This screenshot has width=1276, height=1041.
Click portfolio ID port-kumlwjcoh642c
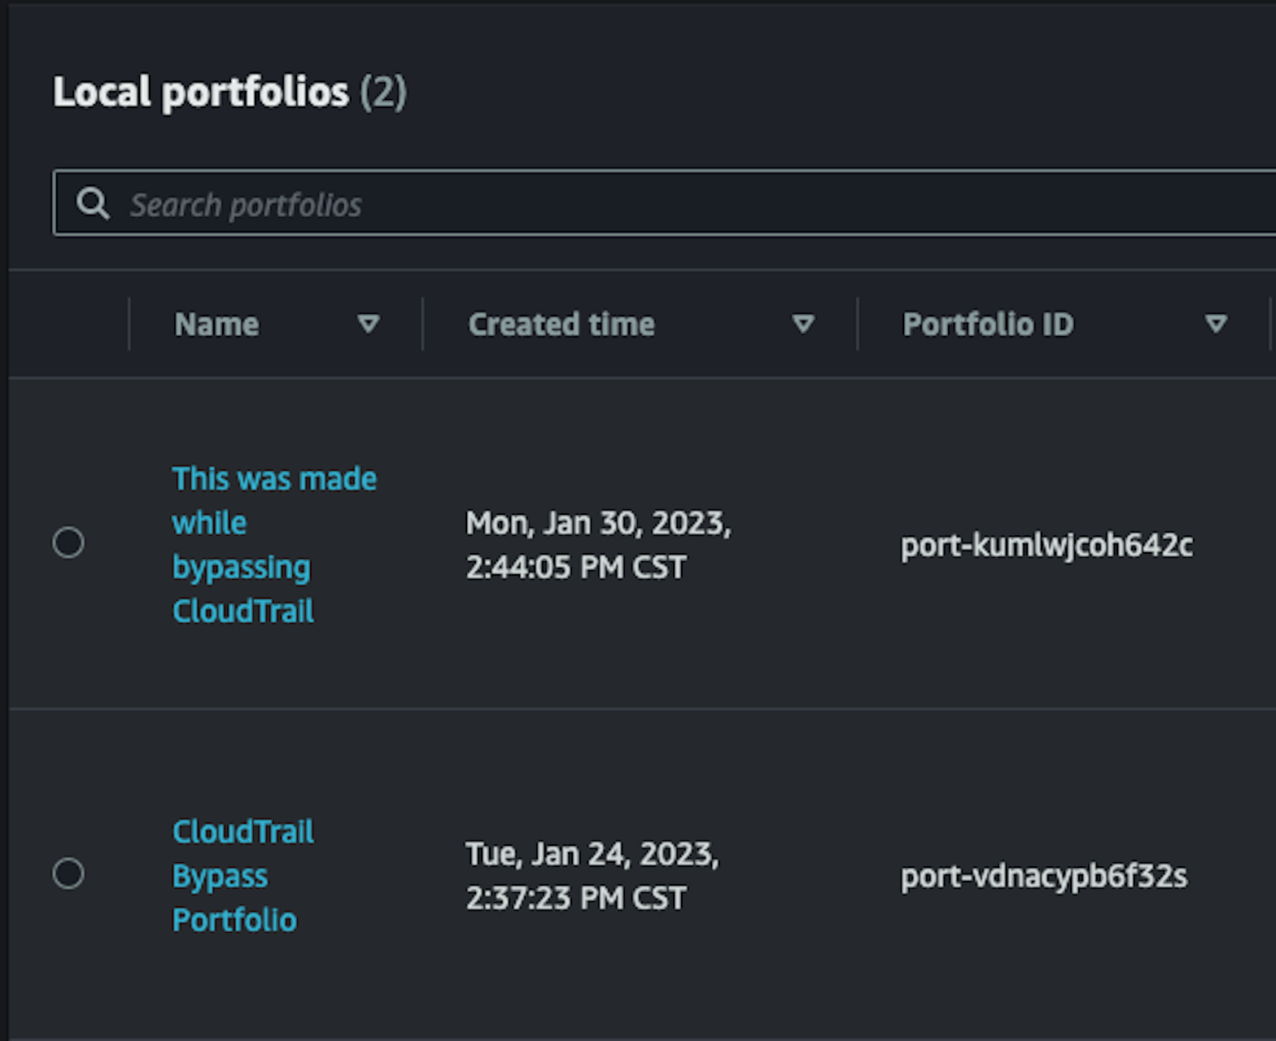1047,545
